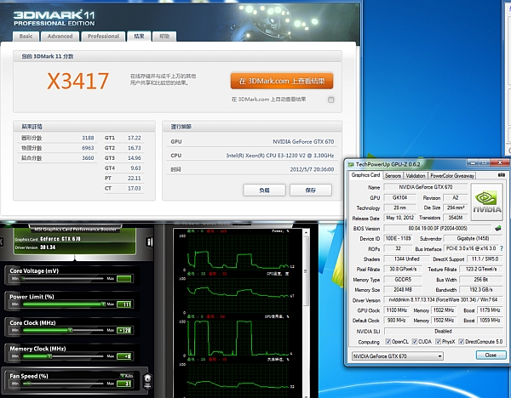Image resolution: width=511 pixels, height=398 pixels.
Task: Click the CPU name Intel Xeon E3-1230 V2 text
Action: (280, 156)
